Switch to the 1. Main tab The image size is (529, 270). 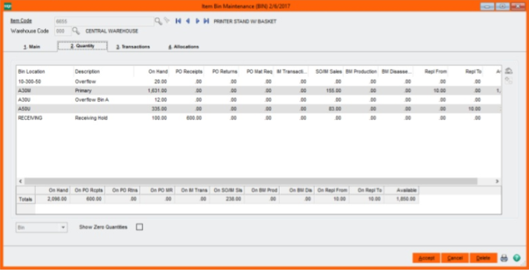coord(32,47)
